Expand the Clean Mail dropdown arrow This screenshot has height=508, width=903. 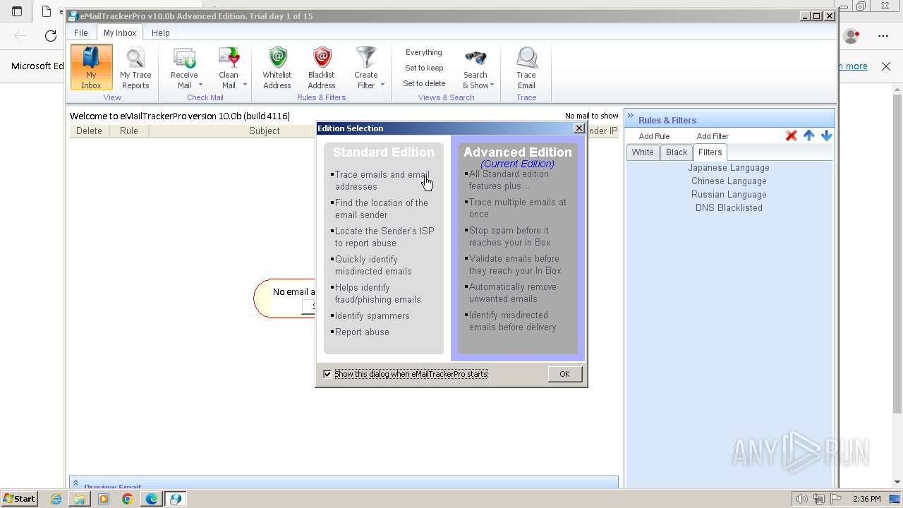coord(245,85)
